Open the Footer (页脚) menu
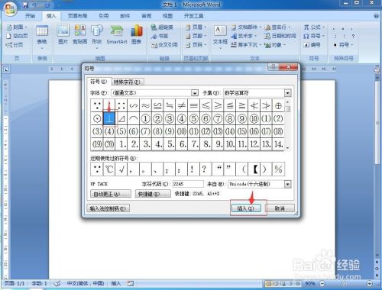The height and width of the screenshot is (290, 382). (196, 36)
